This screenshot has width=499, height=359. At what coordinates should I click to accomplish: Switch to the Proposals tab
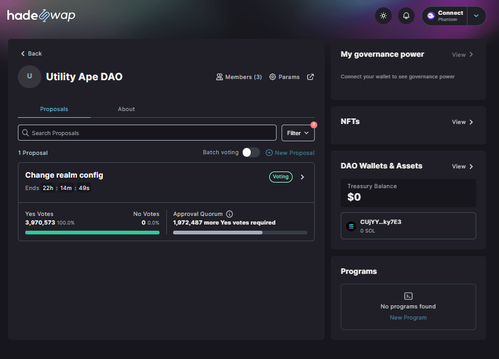tap(54, 109)
